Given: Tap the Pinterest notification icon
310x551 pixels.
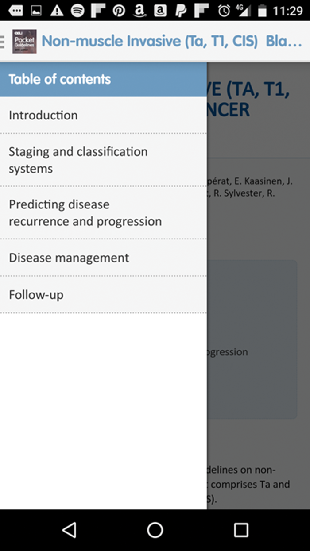Looking at the screenshot, I should tap(119, 11).
